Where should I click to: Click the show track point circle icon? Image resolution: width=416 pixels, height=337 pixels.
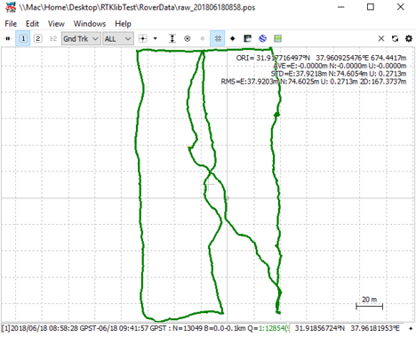188,38
